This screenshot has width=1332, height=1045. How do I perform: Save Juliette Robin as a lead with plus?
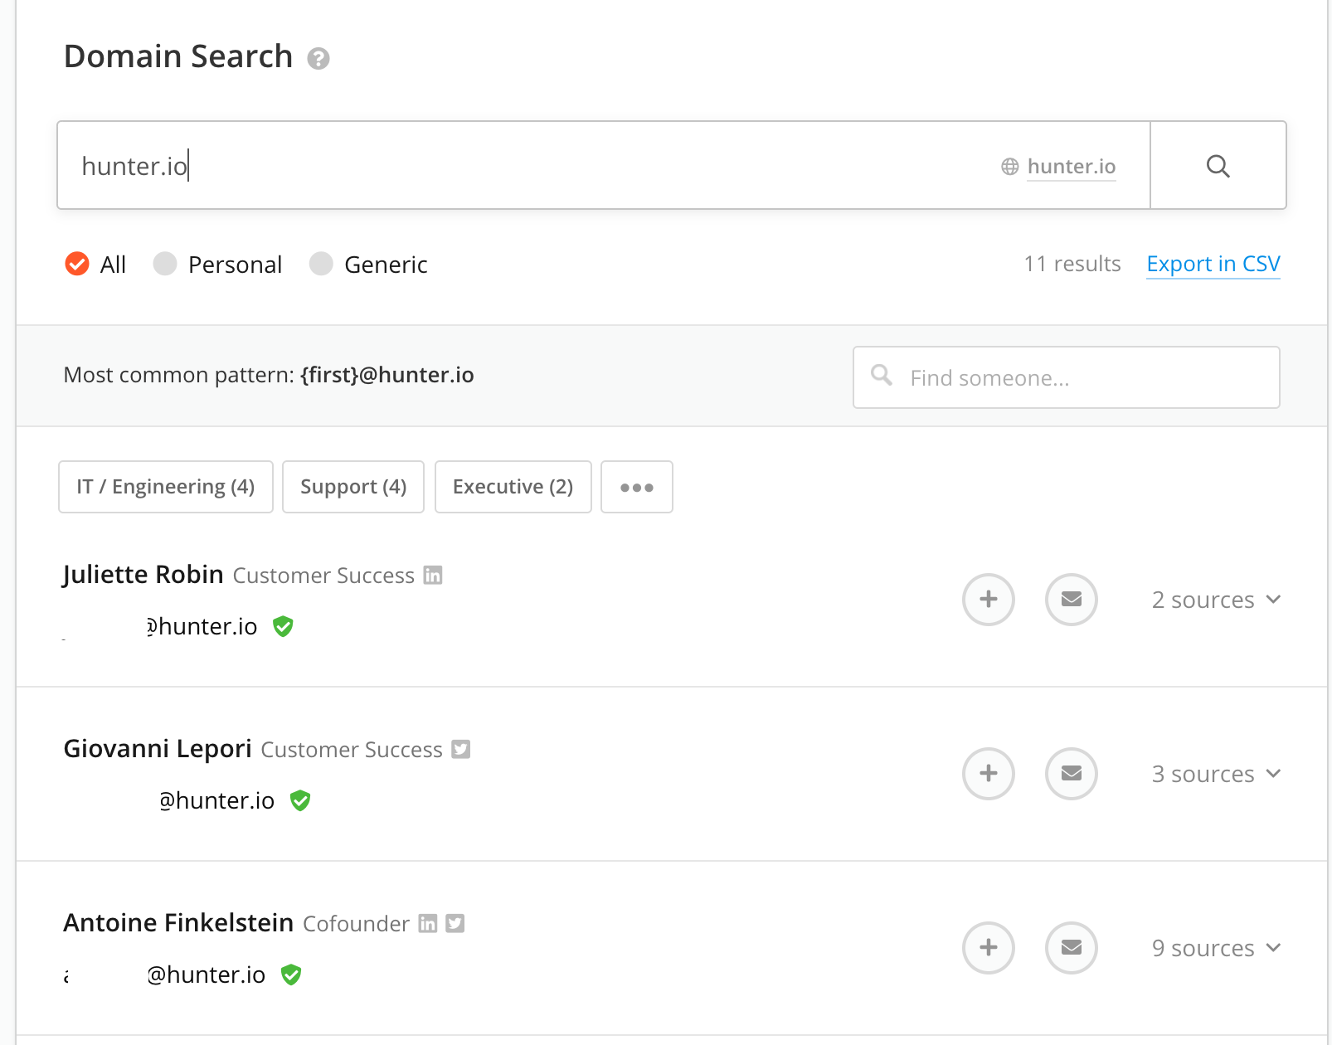pyautogui.click(x=989, y=599)
